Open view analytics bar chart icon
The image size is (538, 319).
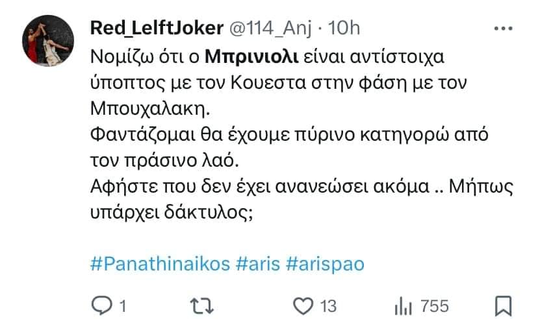click(403, 304)
